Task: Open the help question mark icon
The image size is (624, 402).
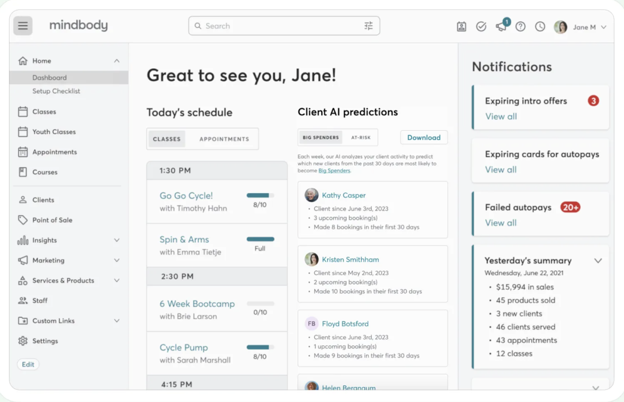Action: (520, 27)
